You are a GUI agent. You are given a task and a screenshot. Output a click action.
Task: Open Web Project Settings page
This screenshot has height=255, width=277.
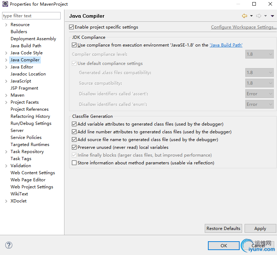[32, 187]
